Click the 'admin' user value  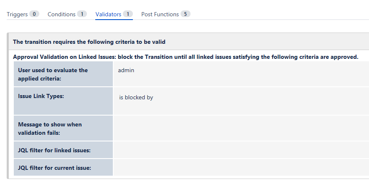[x=126, y=71]
